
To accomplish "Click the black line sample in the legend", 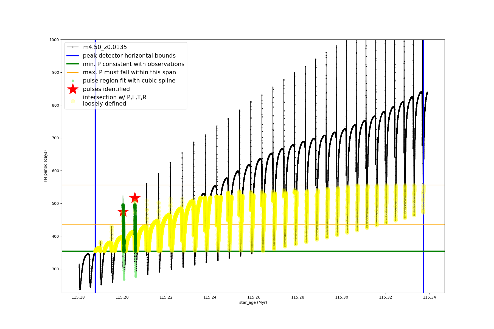I will [73, 47].
